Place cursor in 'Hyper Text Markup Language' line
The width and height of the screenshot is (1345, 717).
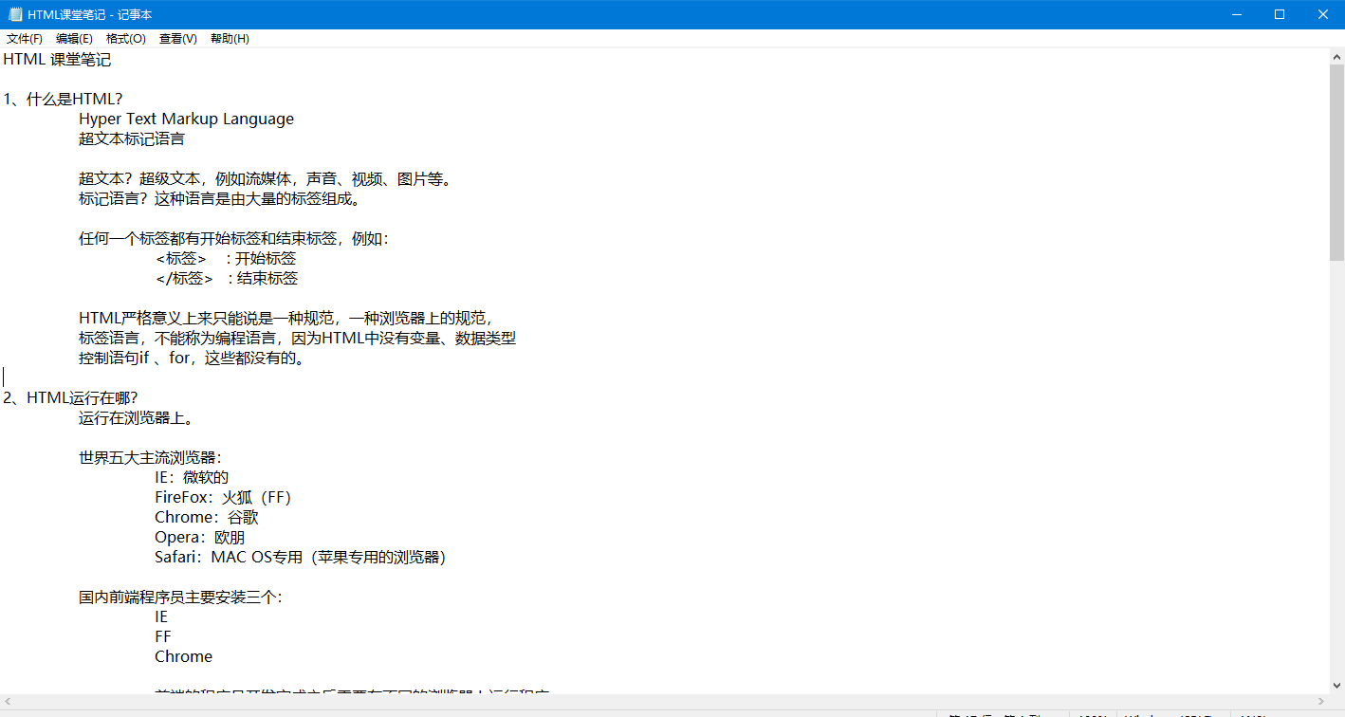[186, 119]
